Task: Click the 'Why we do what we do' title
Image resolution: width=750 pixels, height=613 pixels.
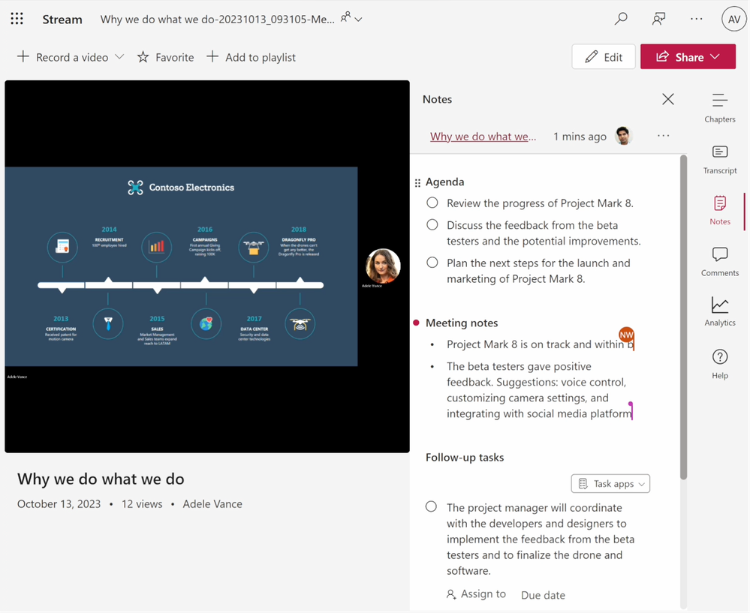Action: [x=101, y=479]
